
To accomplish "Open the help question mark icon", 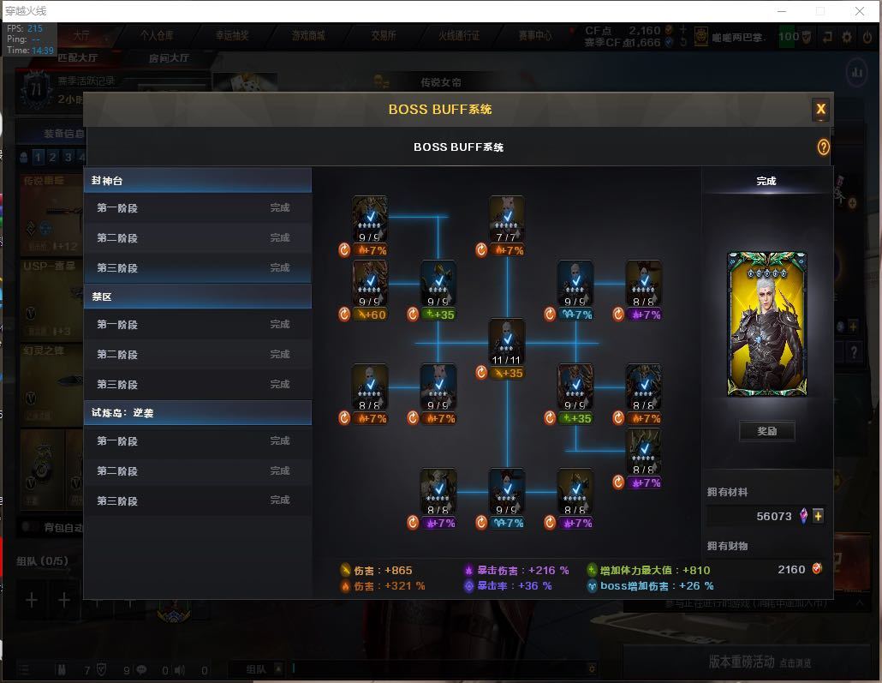I will (x=823, y=147).
